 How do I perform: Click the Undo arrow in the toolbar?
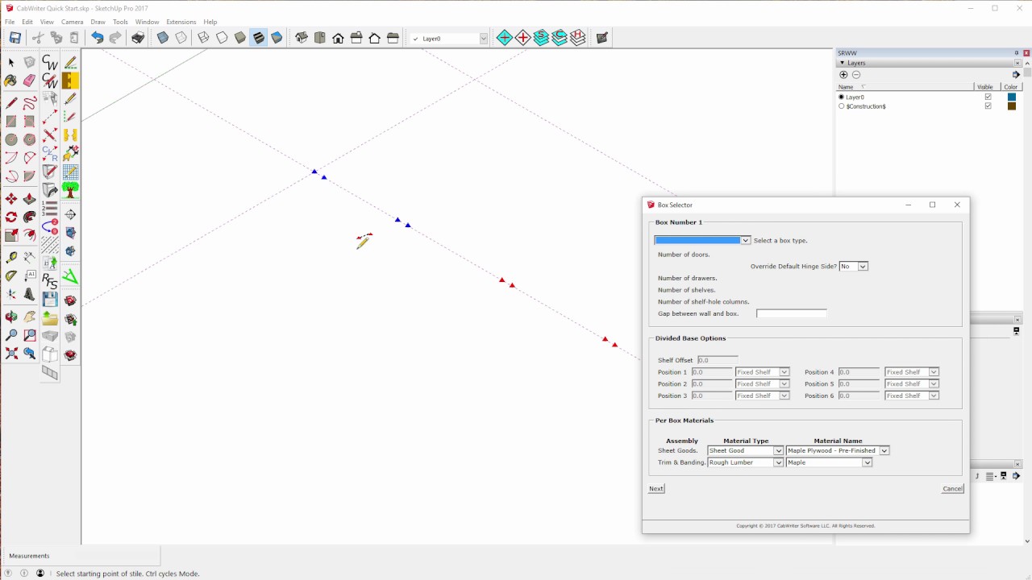coord(98,38)
